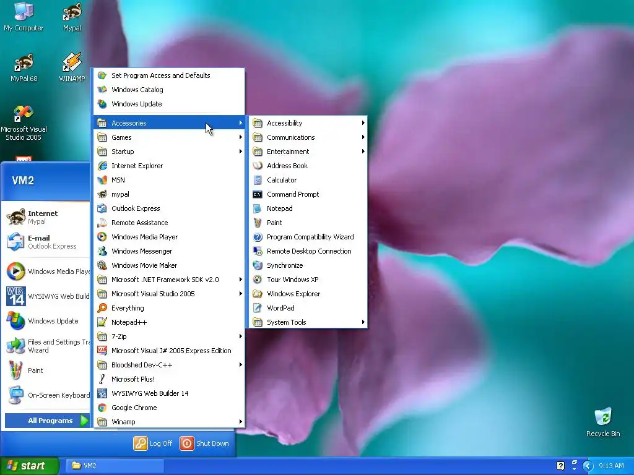This screenshot has height=475, width=634.
Task: Click the mypal raccoon icon in programs list
Action: (102, 194)
